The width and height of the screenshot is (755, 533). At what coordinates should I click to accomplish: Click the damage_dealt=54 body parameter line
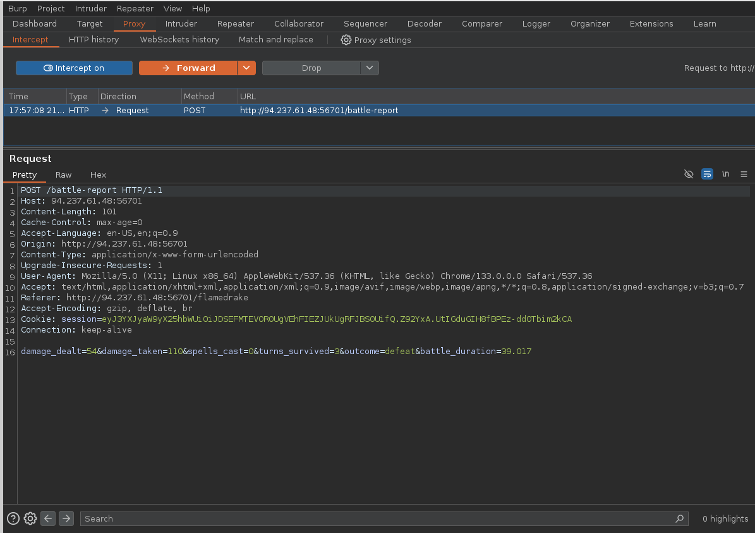click(276, 352)
